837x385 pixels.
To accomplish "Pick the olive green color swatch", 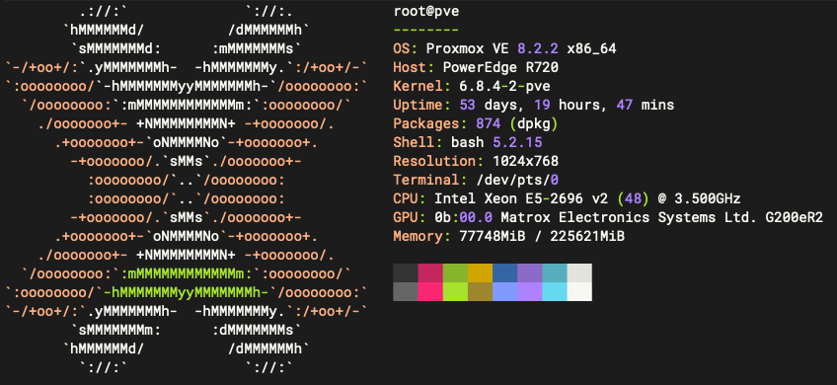I will click(455, 272).
